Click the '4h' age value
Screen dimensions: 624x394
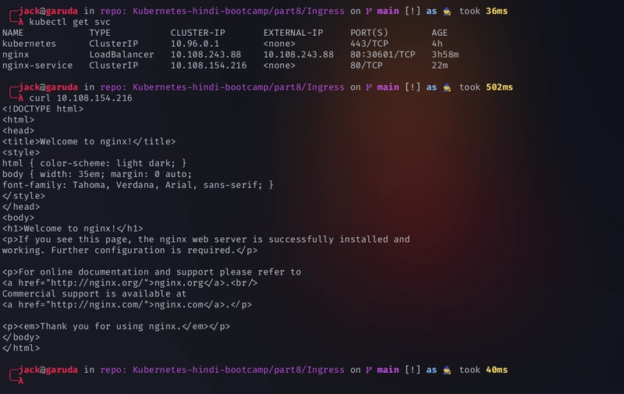437,44
